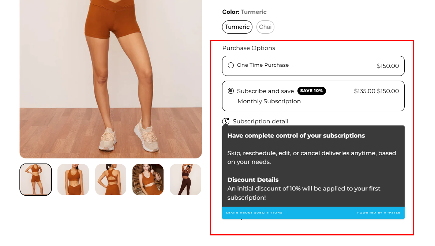Click the SAVE 10% badge
This screenshot has height=246, width=435.
312,91
